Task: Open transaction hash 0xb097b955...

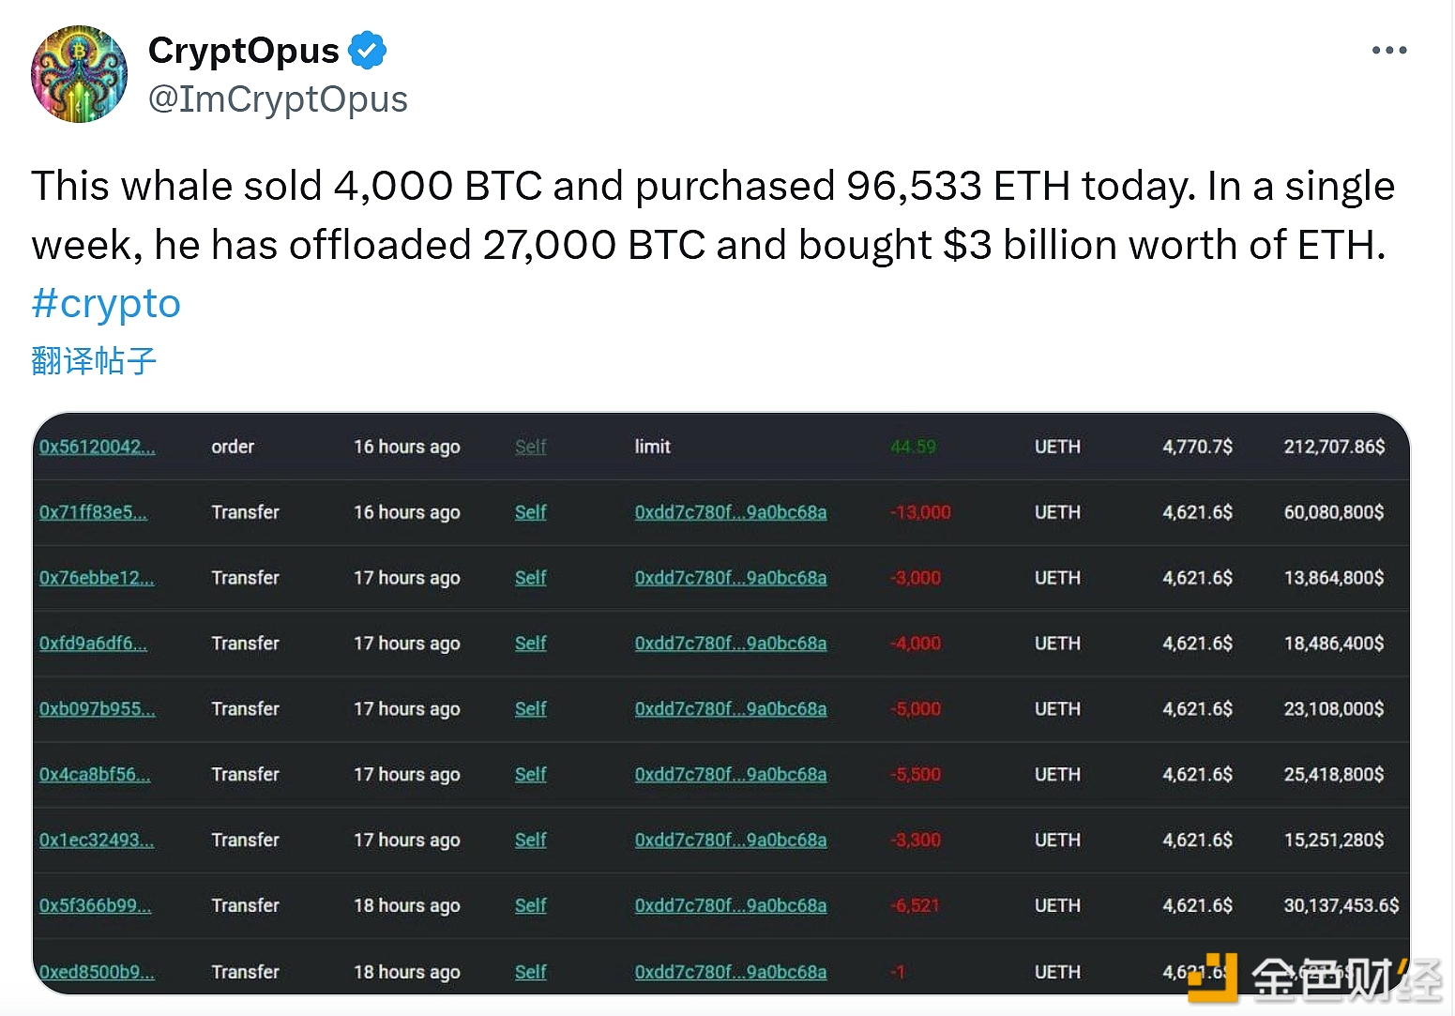Action: [98, 709]
